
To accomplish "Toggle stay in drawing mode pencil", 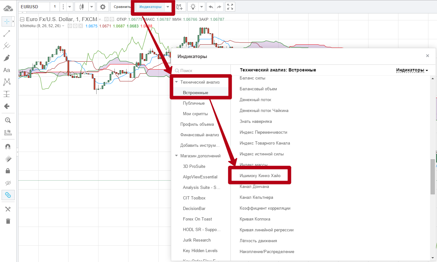I will pyautogui.click(x=8, y=159).
